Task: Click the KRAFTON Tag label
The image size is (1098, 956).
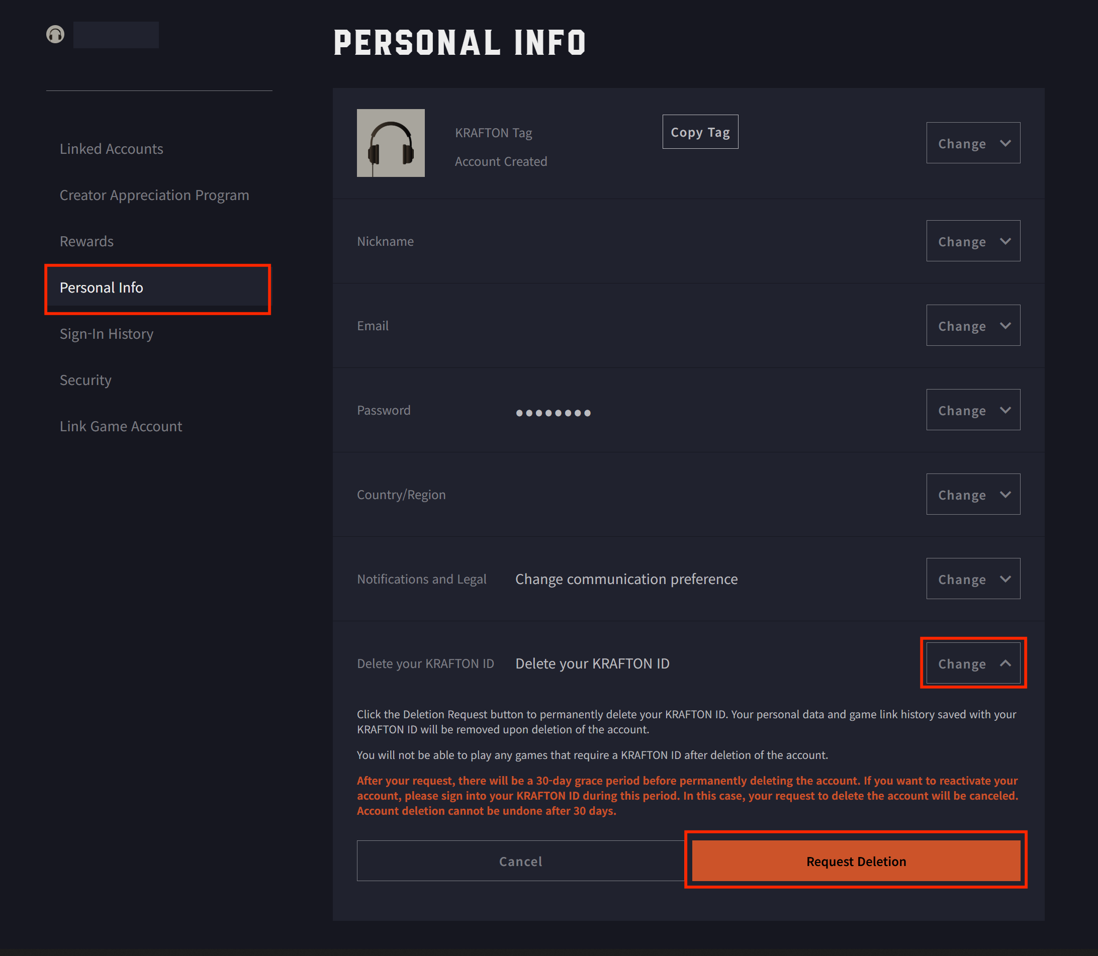Action: point(494,133)
